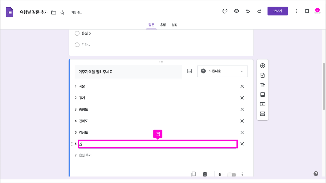Add a new question using the plus icon
This screenshot has width=326, height=183.
(262, 65)
